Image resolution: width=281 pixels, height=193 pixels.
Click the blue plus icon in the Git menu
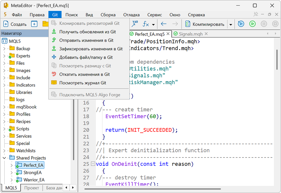54,57
